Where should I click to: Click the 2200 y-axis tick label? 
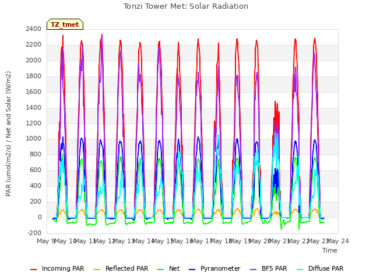[x=34, y=44]
